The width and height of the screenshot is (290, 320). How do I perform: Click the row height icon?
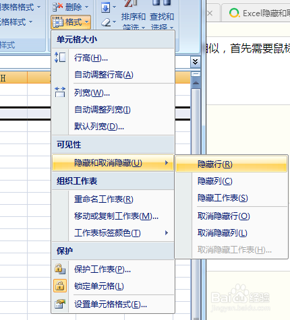(x=60, y=57)
